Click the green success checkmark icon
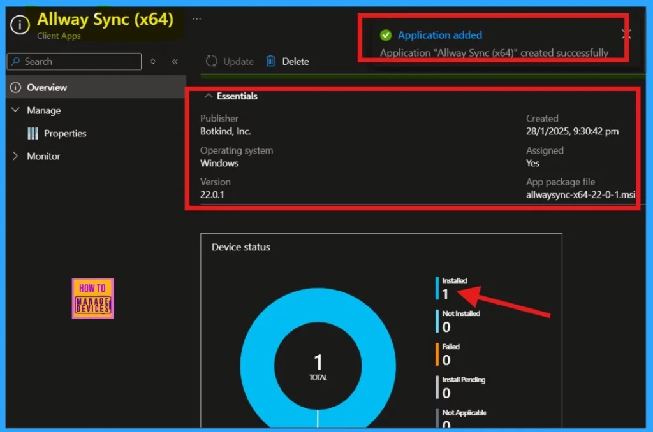The height and width of the screenshot is (432, 653). click(386, 36)
